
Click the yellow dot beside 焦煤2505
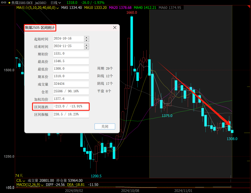click(x=9, y=3)
